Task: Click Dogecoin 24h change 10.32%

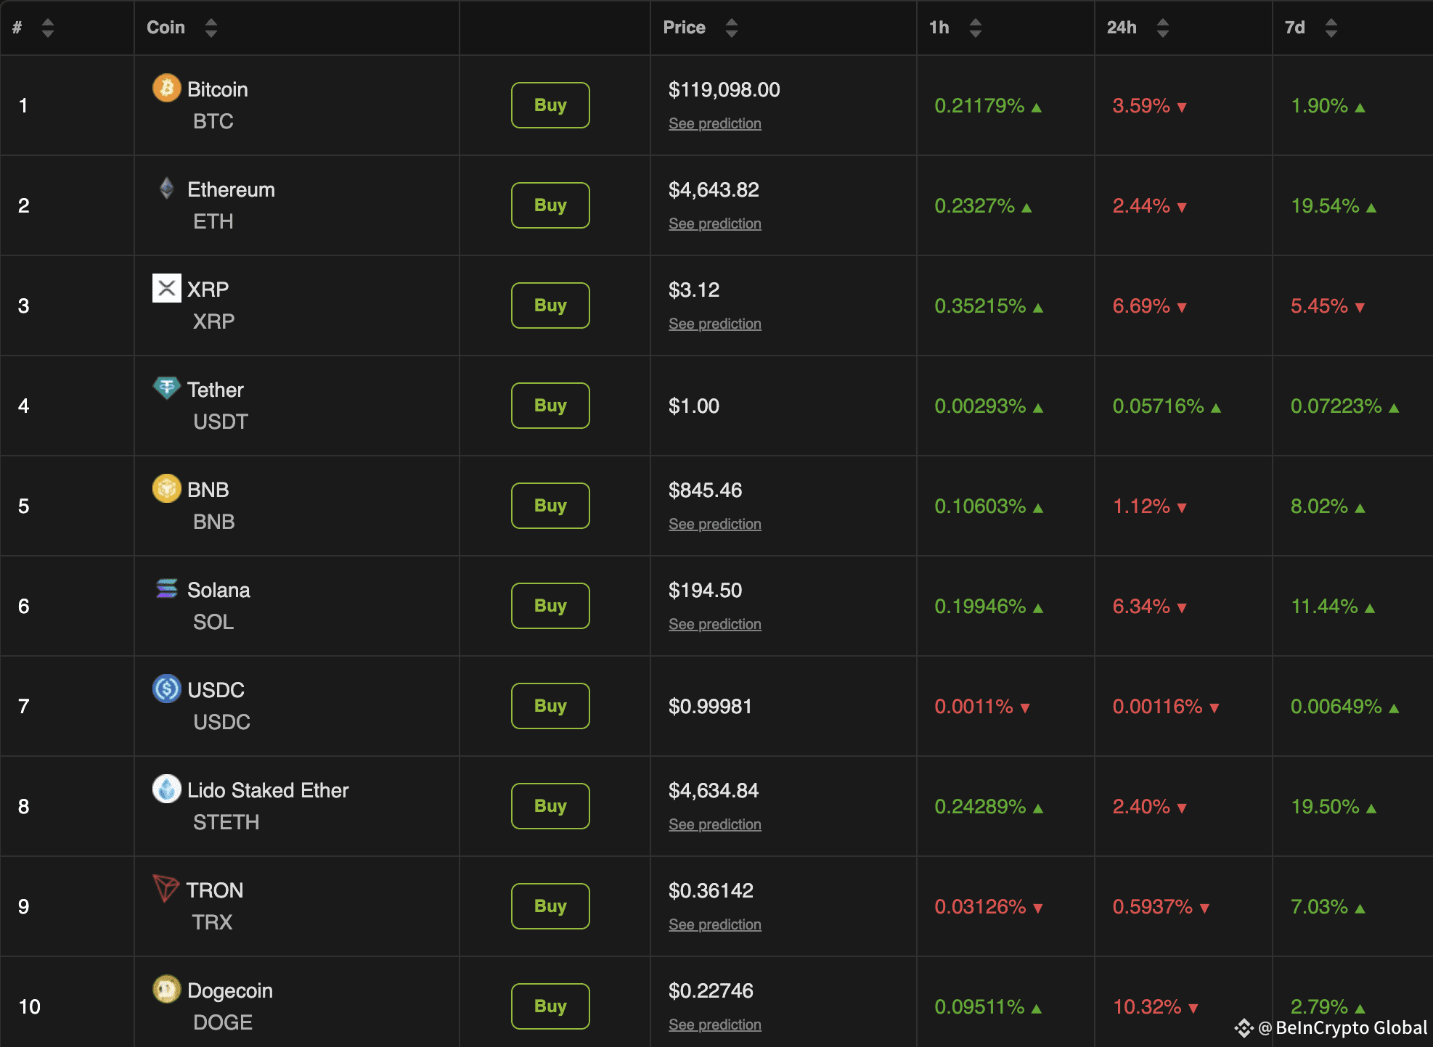Action: click(1147, 1007)
